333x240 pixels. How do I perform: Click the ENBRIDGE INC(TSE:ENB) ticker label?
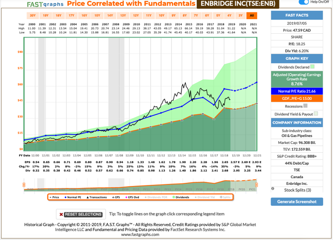(x=238, y=4)
